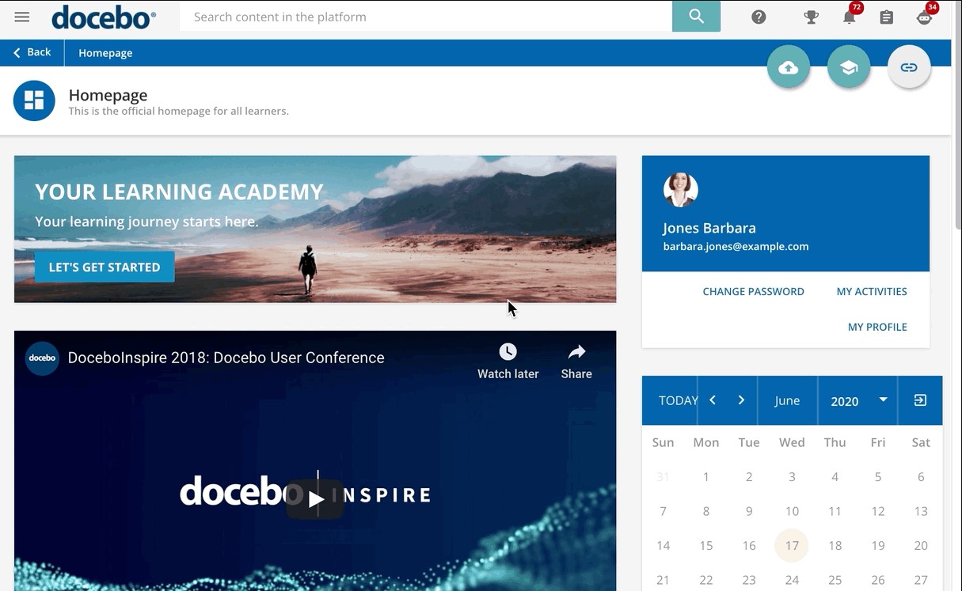Select June 10 in calendar

tap(792, 511)
